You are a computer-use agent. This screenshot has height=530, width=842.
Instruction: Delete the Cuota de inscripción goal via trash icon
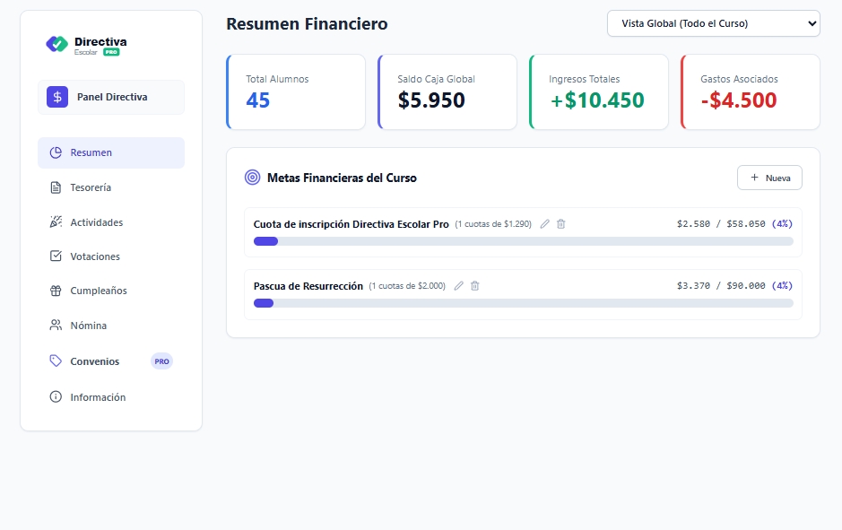pyautogui.click(x=561, y=224)
